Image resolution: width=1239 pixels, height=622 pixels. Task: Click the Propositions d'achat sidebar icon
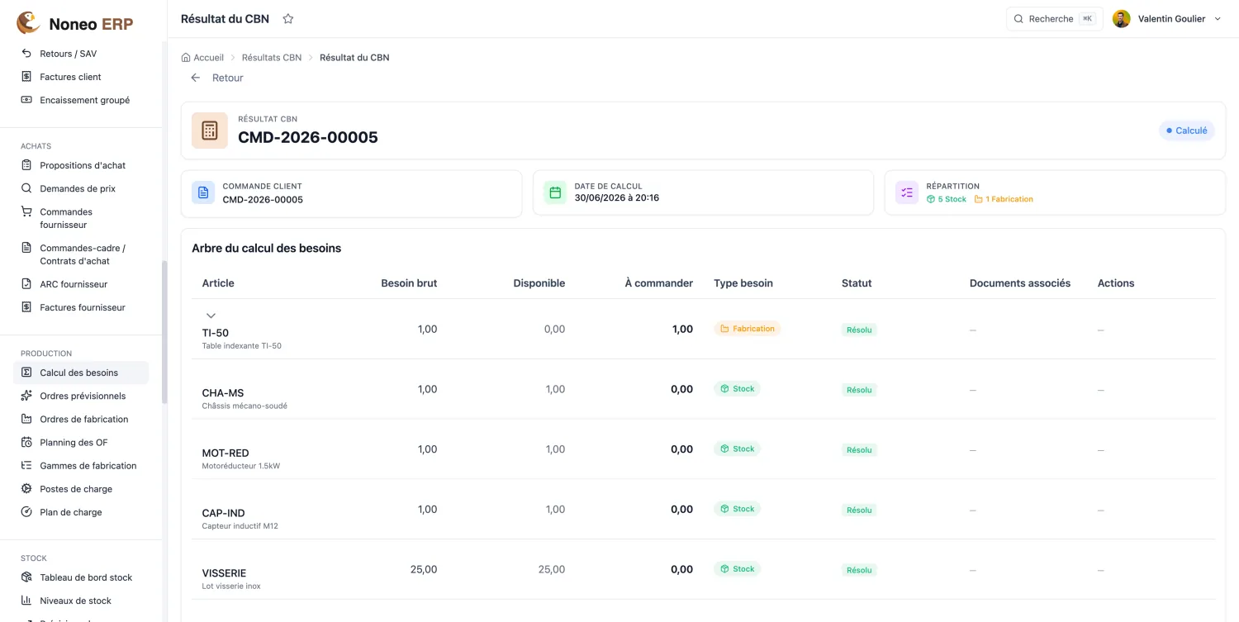pos(26,164)
